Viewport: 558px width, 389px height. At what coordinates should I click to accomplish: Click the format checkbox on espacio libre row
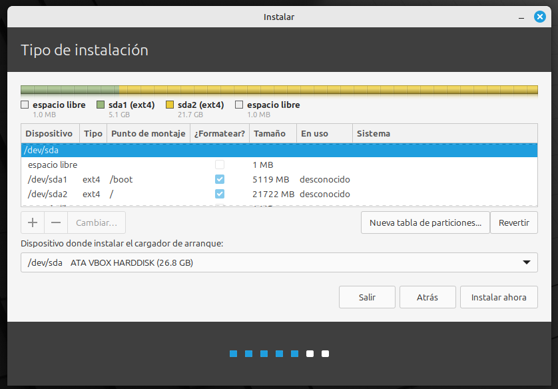(220, 165)
